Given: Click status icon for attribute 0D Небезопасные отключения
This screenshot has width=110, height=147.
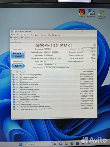Looking at the screenshot, I should click(14, 104).
